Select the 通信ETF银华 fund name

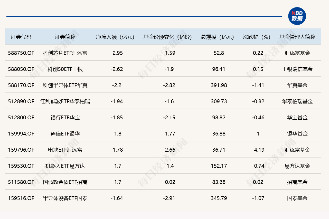pyautogui.click(x=65, y=134)
